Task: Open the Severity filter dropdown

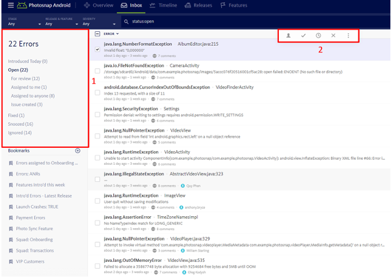Action: (x=99, y=22)
